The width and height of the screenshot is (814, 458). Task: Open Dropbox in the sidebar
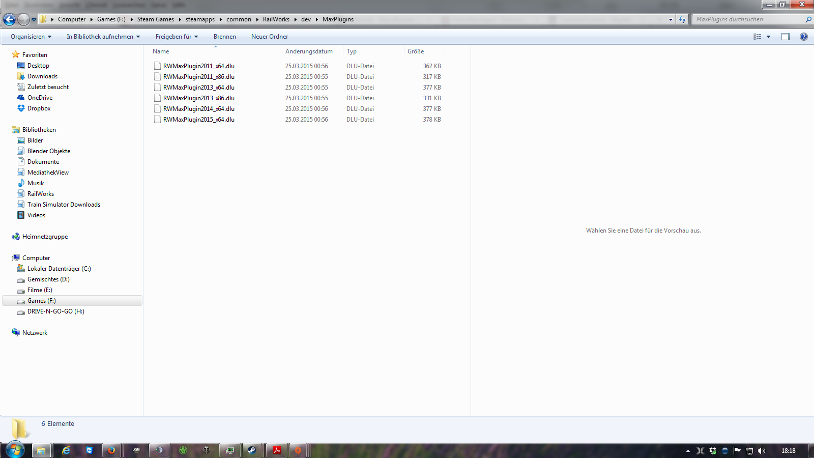tap(39, 108)
